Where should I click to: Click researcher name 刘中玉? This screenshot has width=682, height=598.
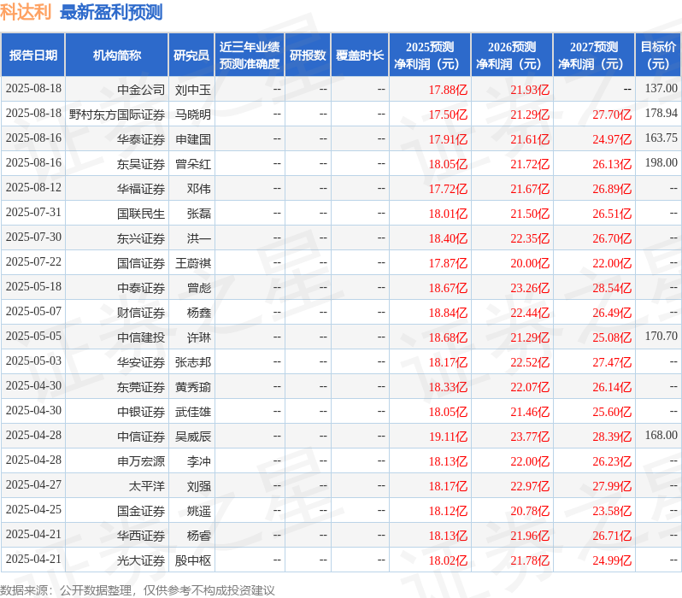click(x=193, y=90)
